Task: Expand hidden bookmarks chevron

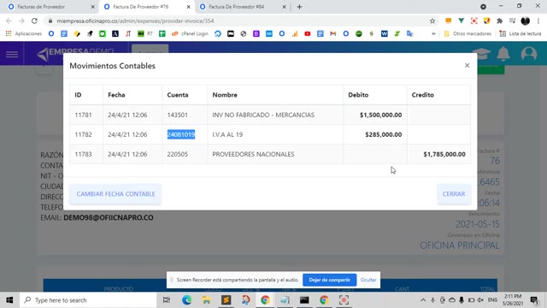Action: pos(433,33)
